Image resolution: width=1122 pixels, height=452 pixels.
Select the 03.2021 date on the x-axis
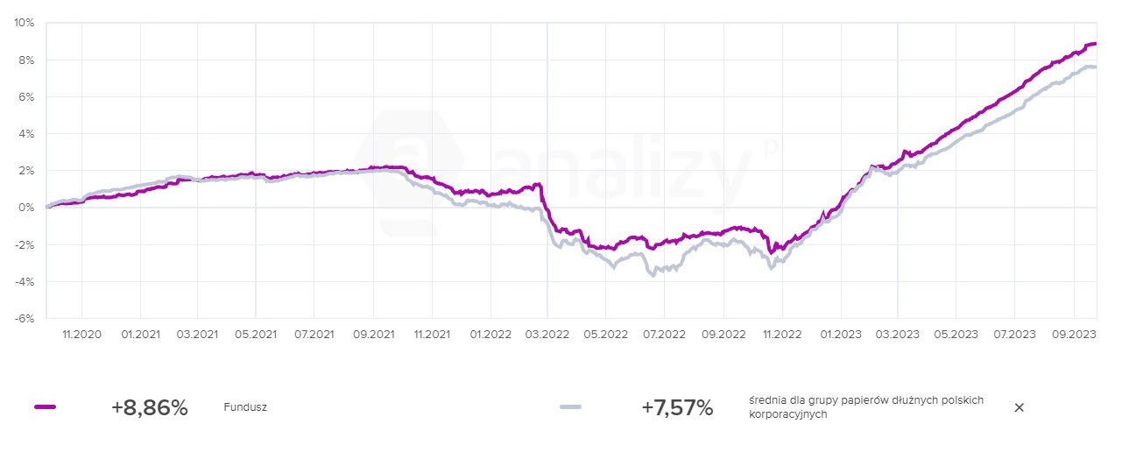(197, 334)
